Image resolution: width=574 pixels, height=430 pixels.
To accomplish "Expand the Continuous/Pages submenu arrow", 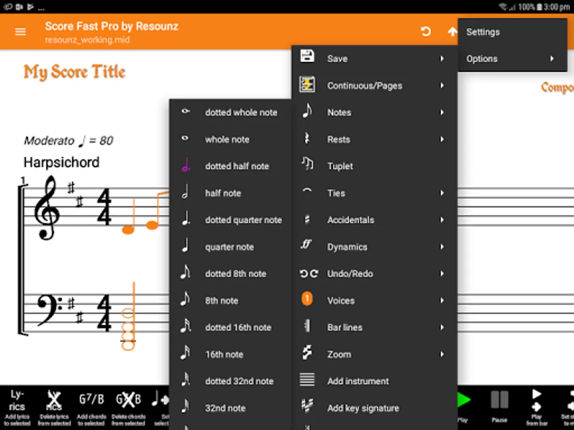I will click(x=442, y=86).
